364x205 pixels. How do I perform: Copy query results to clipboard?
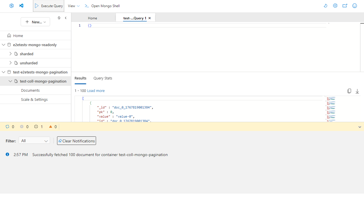[349, 91]
